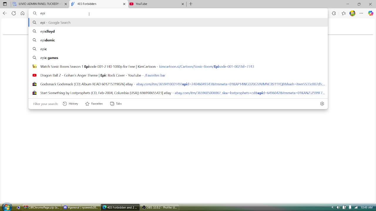This screenshot has height=211, width=376.
Task: Click the profile avatar in the toolbar
Action: pos(352,13)
